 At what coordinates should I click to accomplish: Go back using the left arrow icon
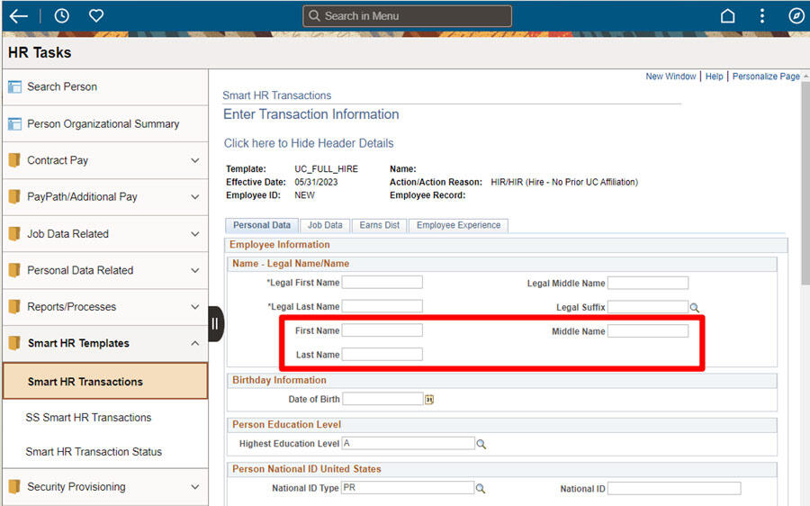click(19, 16)
